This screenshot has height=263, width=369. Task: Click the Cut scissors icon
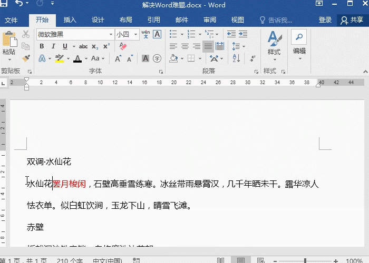26,34
